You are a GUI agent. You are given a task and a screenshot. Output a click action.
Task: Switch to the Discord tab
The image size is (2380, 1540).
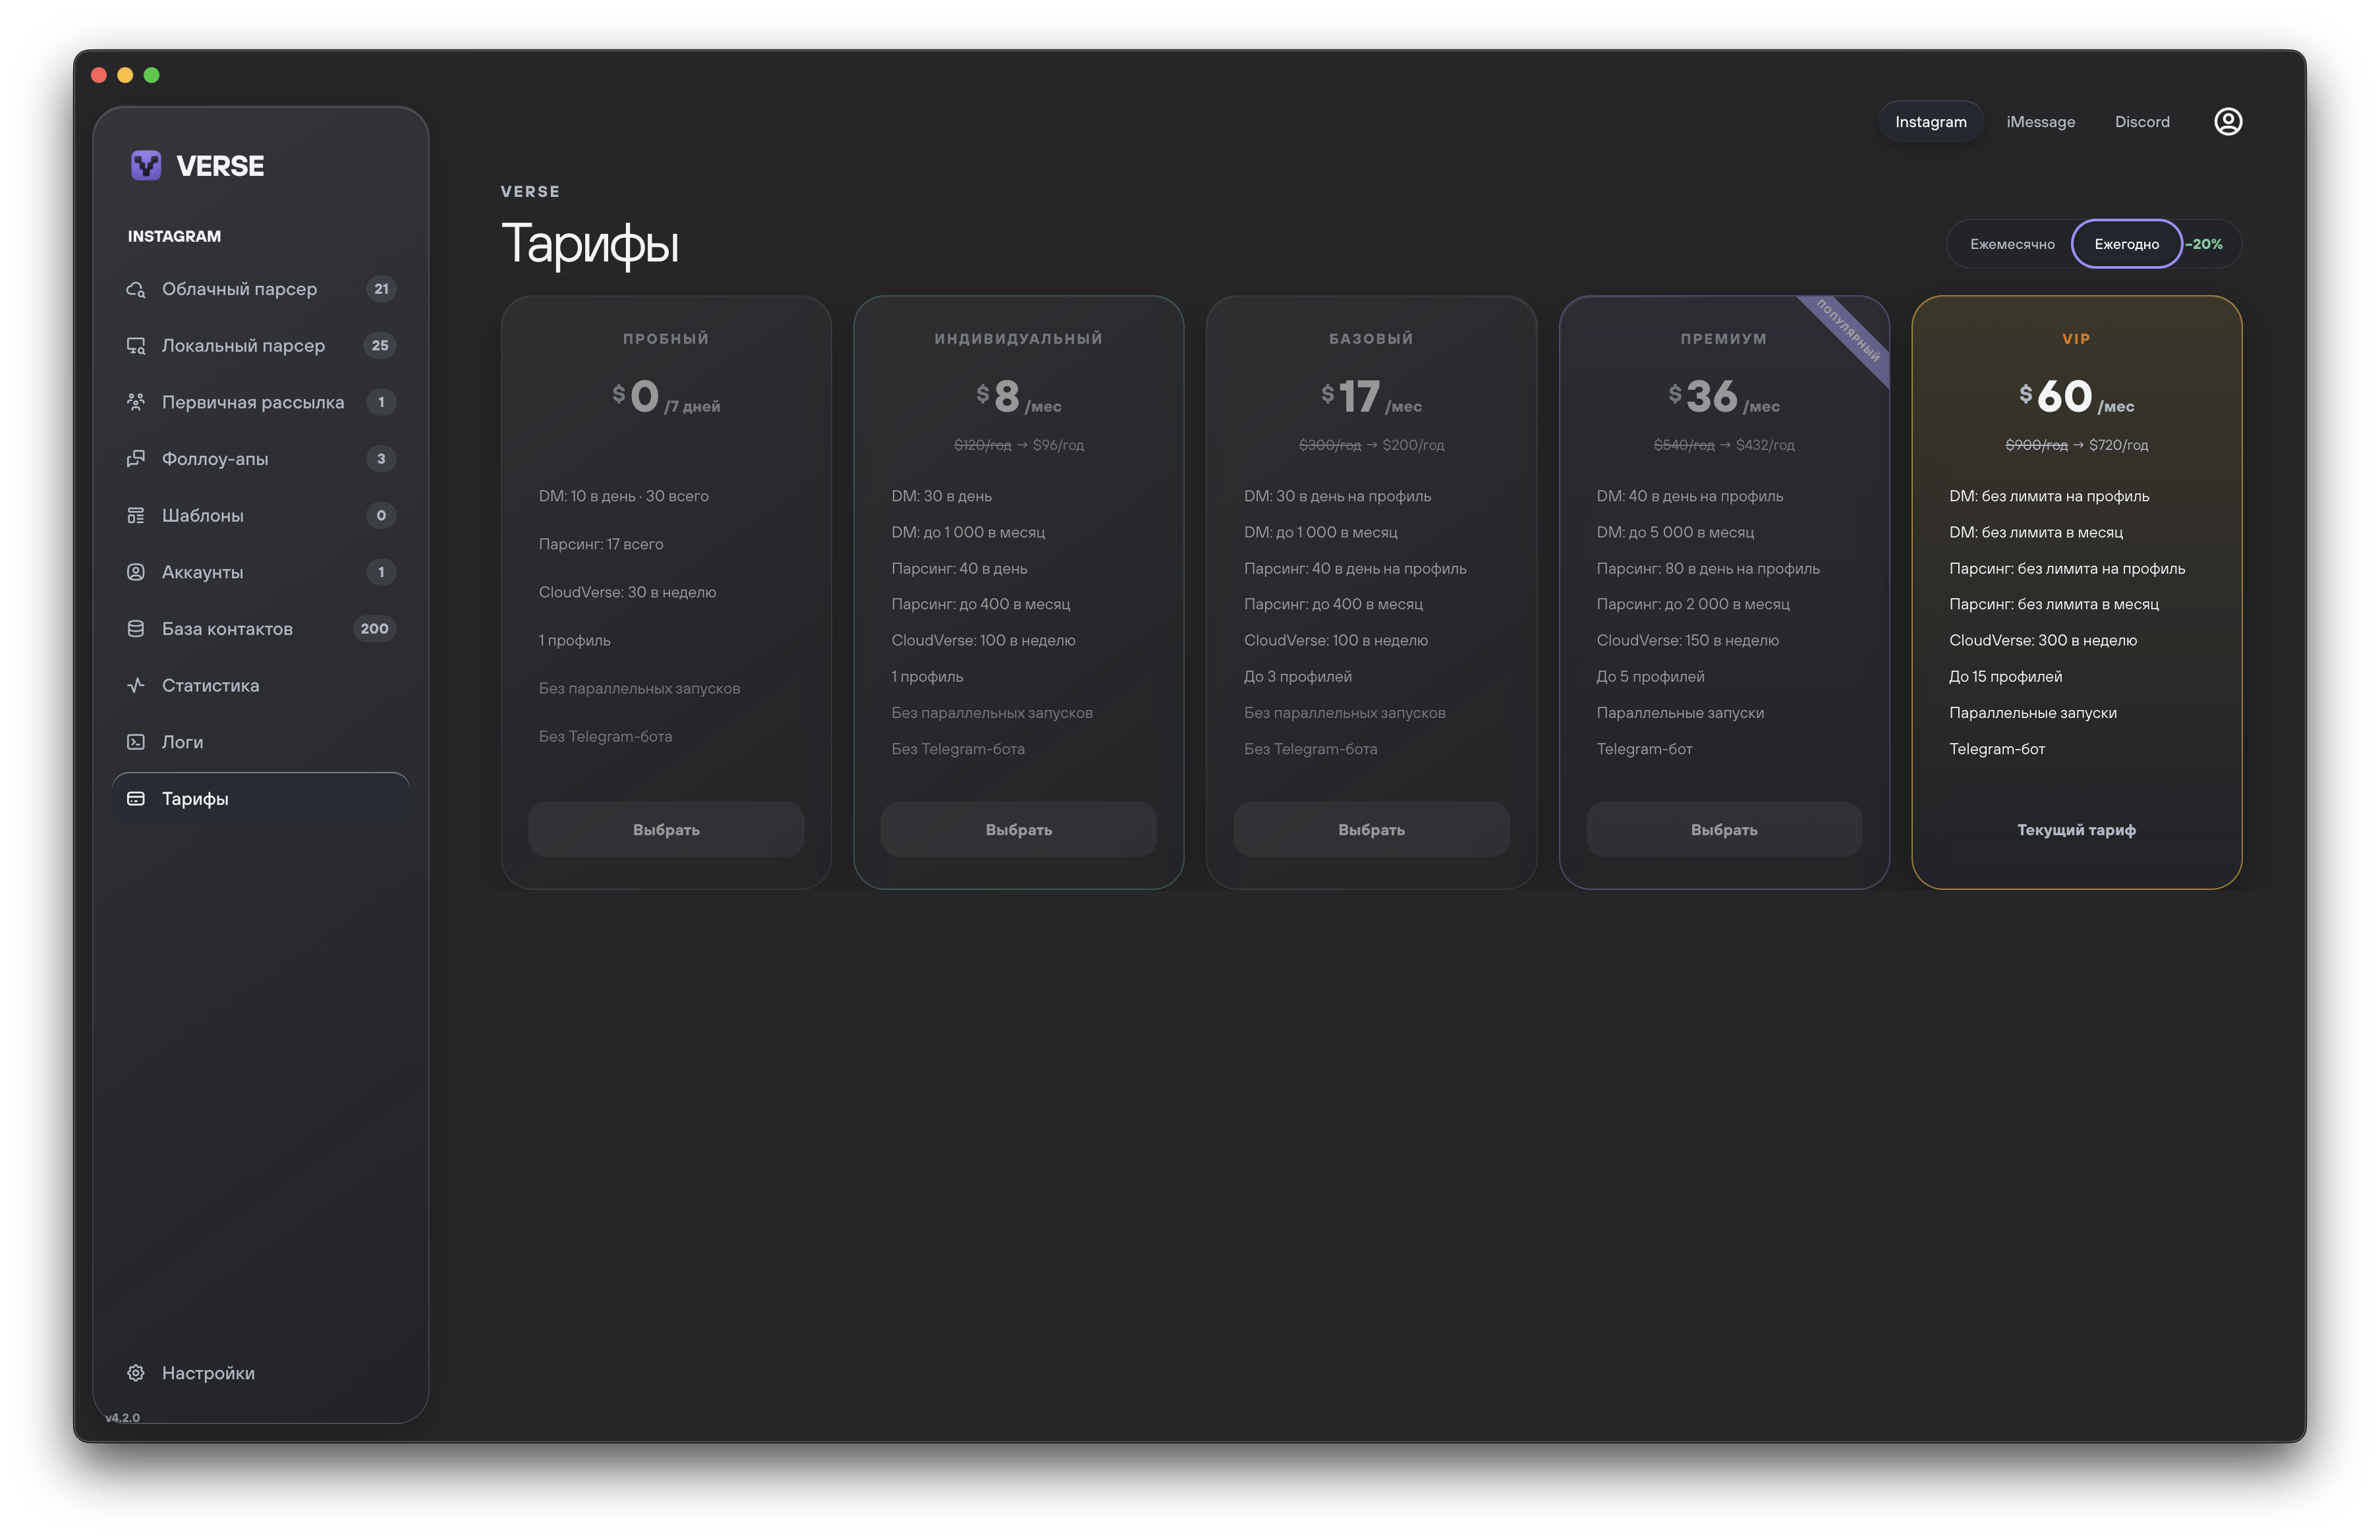click(x=2142, y=122)
